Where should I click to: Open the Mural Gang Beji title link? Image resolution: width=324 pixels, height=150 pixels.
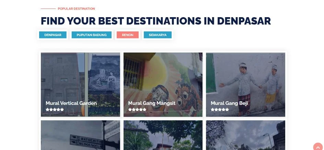click(x=229, y=103)
